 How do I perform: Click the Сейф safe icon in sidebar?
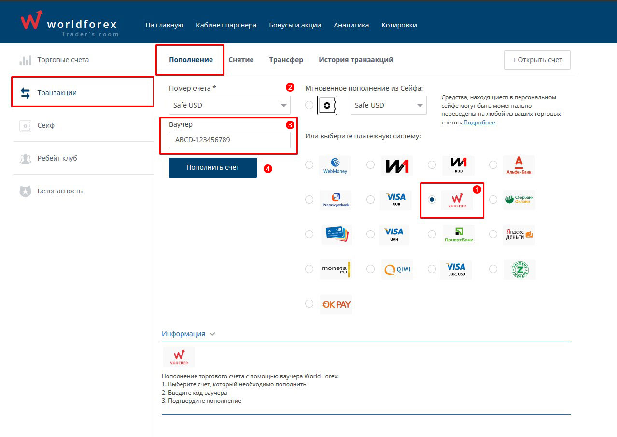click(25, 126)
